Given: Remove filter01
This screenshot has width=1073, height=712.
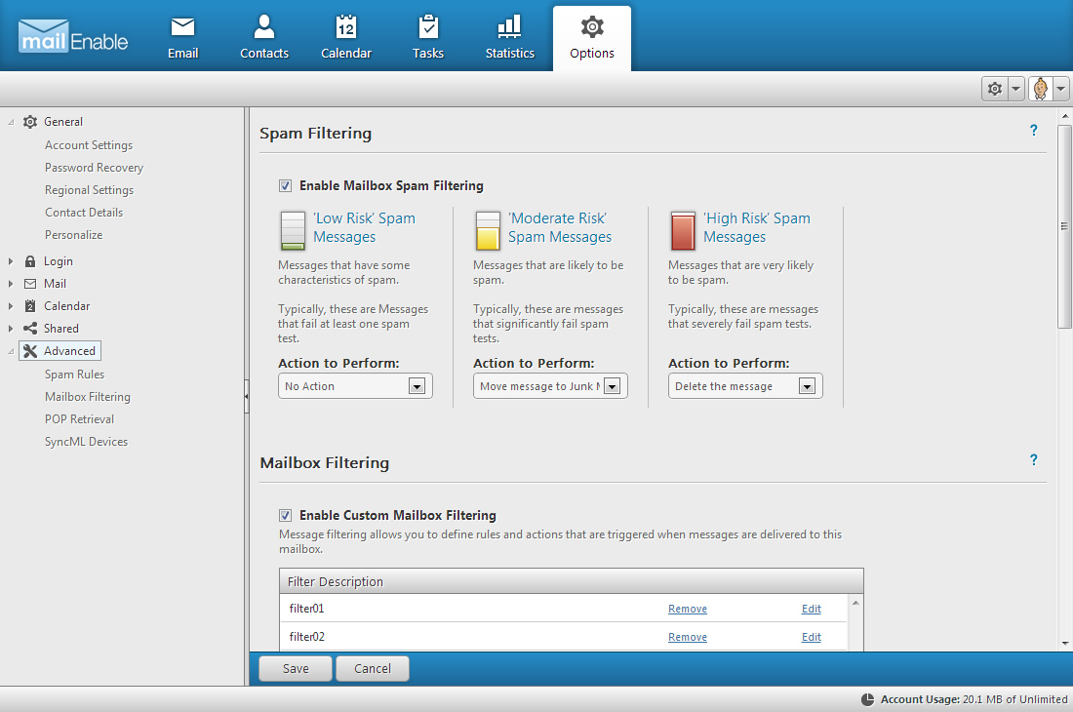Looking at the screenshot, I should click(x=688, y=609).
